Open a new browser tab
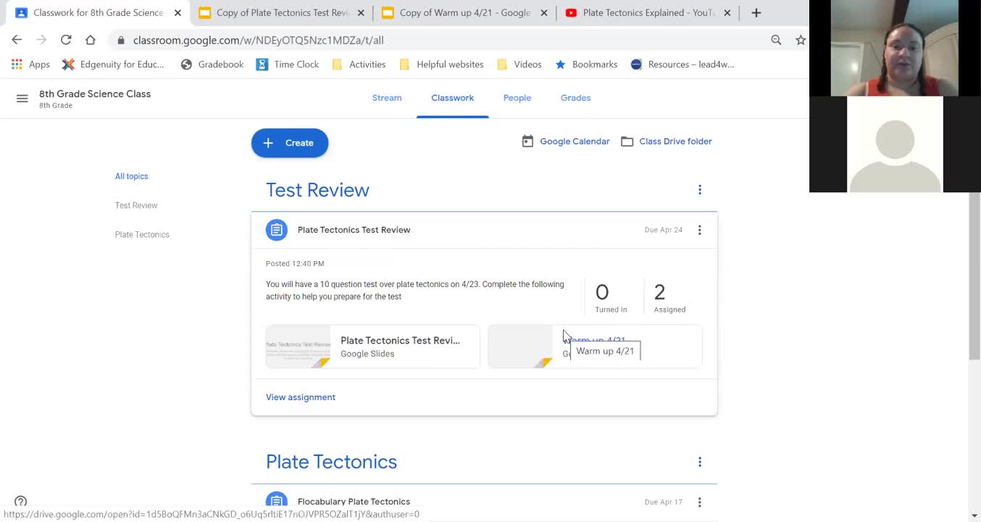This screenshot has width=981, height=522. pos(756,12)
